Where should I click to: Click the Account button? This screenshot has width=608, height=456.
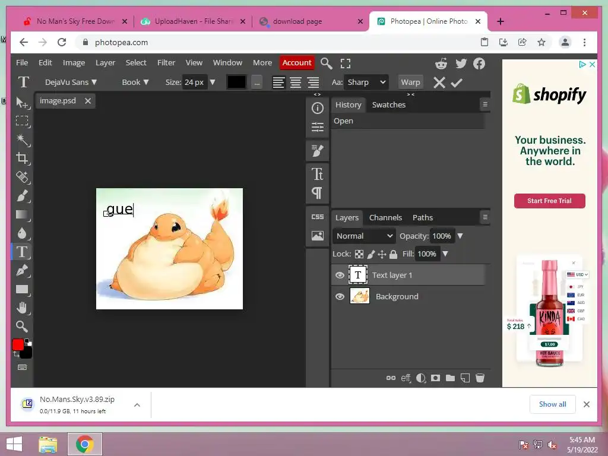pos(297,63)
